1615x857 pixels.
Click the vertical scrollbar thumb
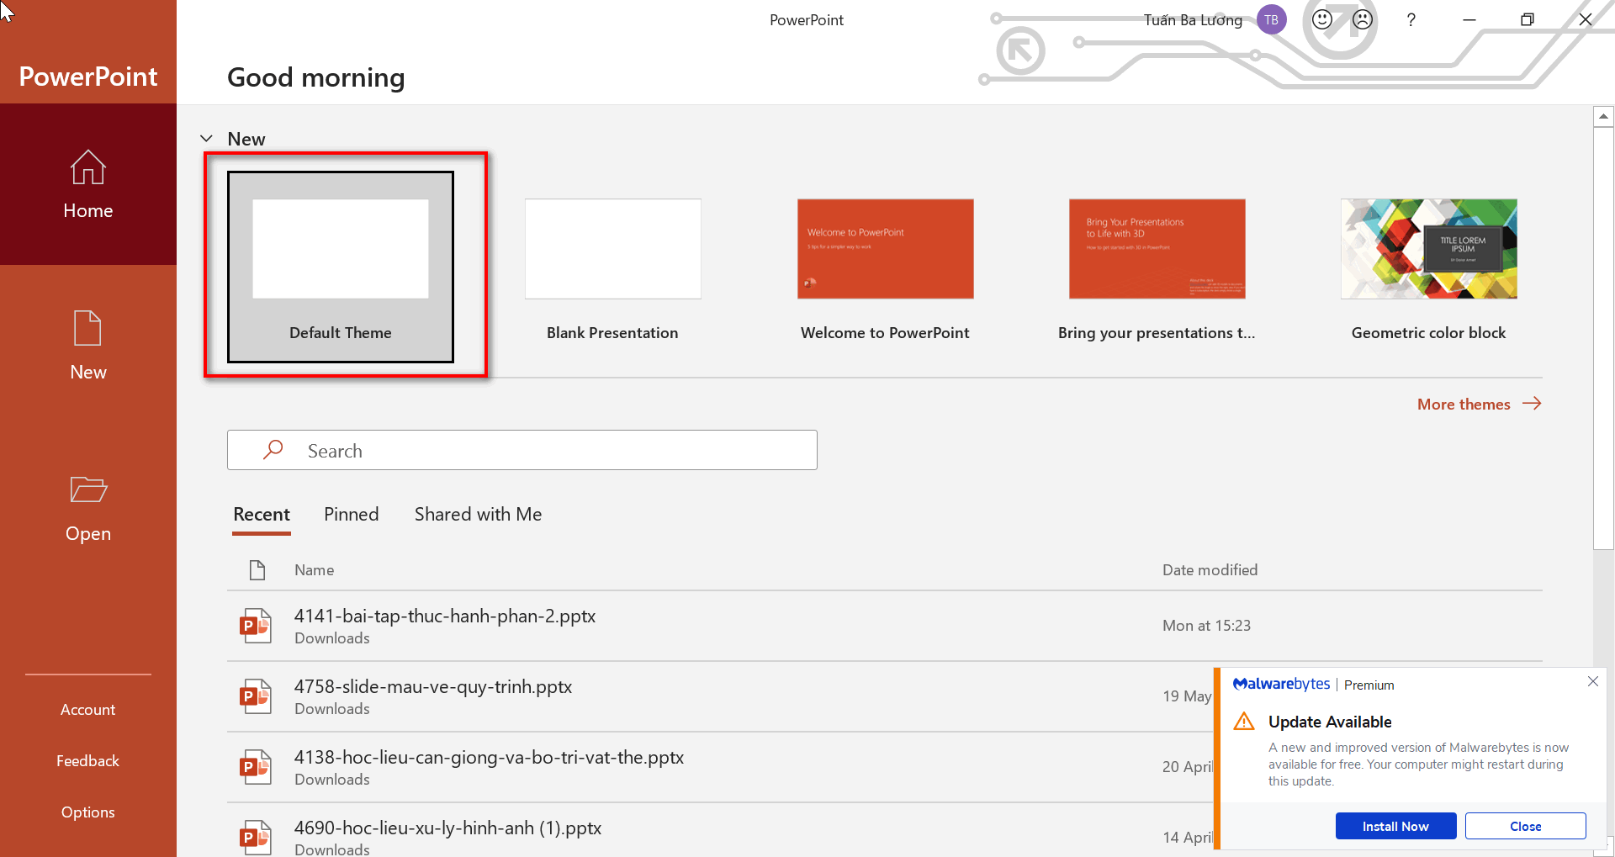1603,338
